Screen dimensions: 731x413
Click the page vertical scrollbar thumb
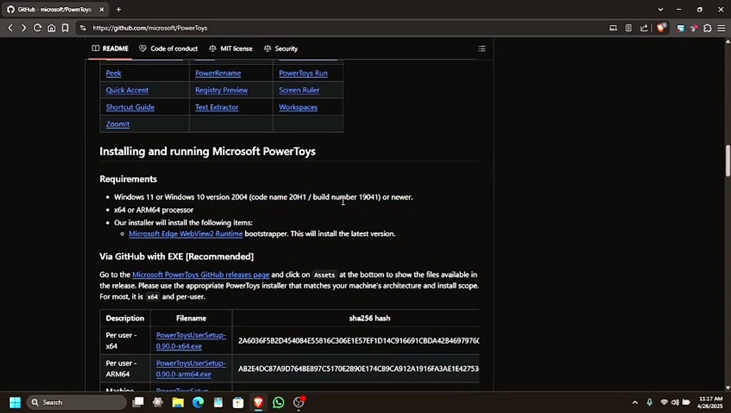(728, 162)
